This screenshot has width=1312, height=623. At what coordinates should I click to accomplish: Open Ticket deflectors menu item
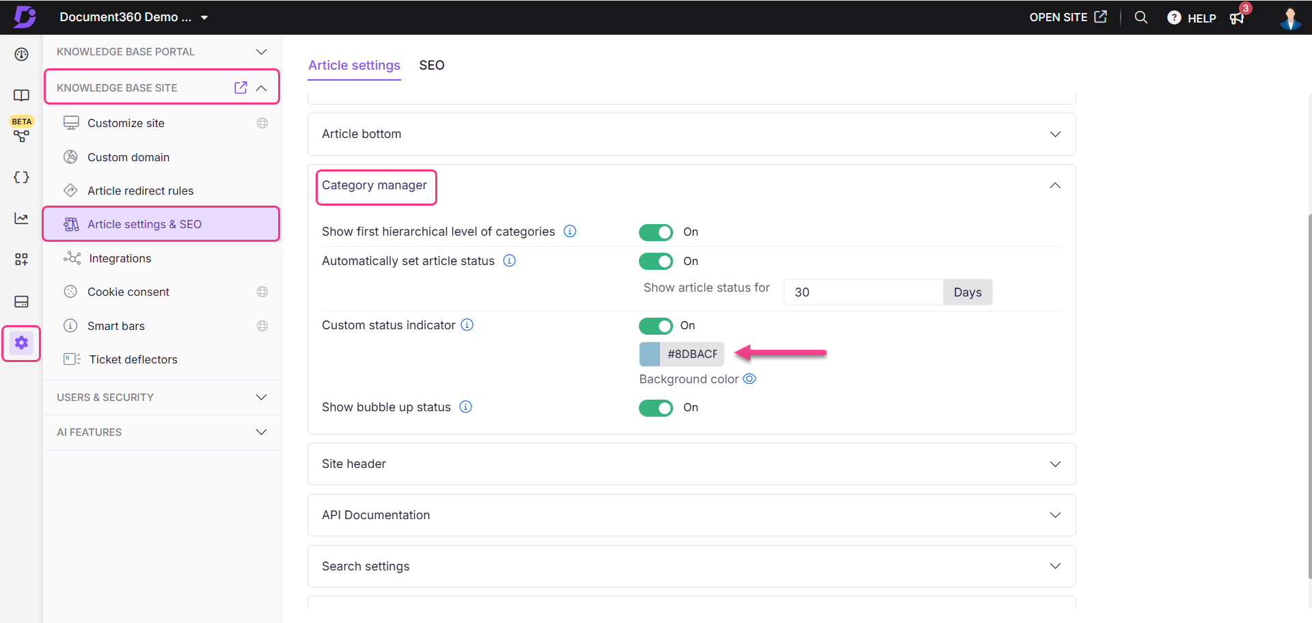(161, 359)
